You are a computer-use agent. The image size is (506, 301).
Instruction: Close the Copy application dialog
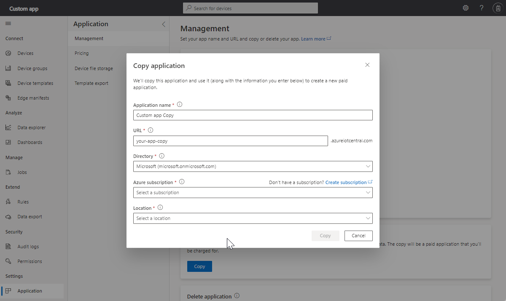click(367, 65)
